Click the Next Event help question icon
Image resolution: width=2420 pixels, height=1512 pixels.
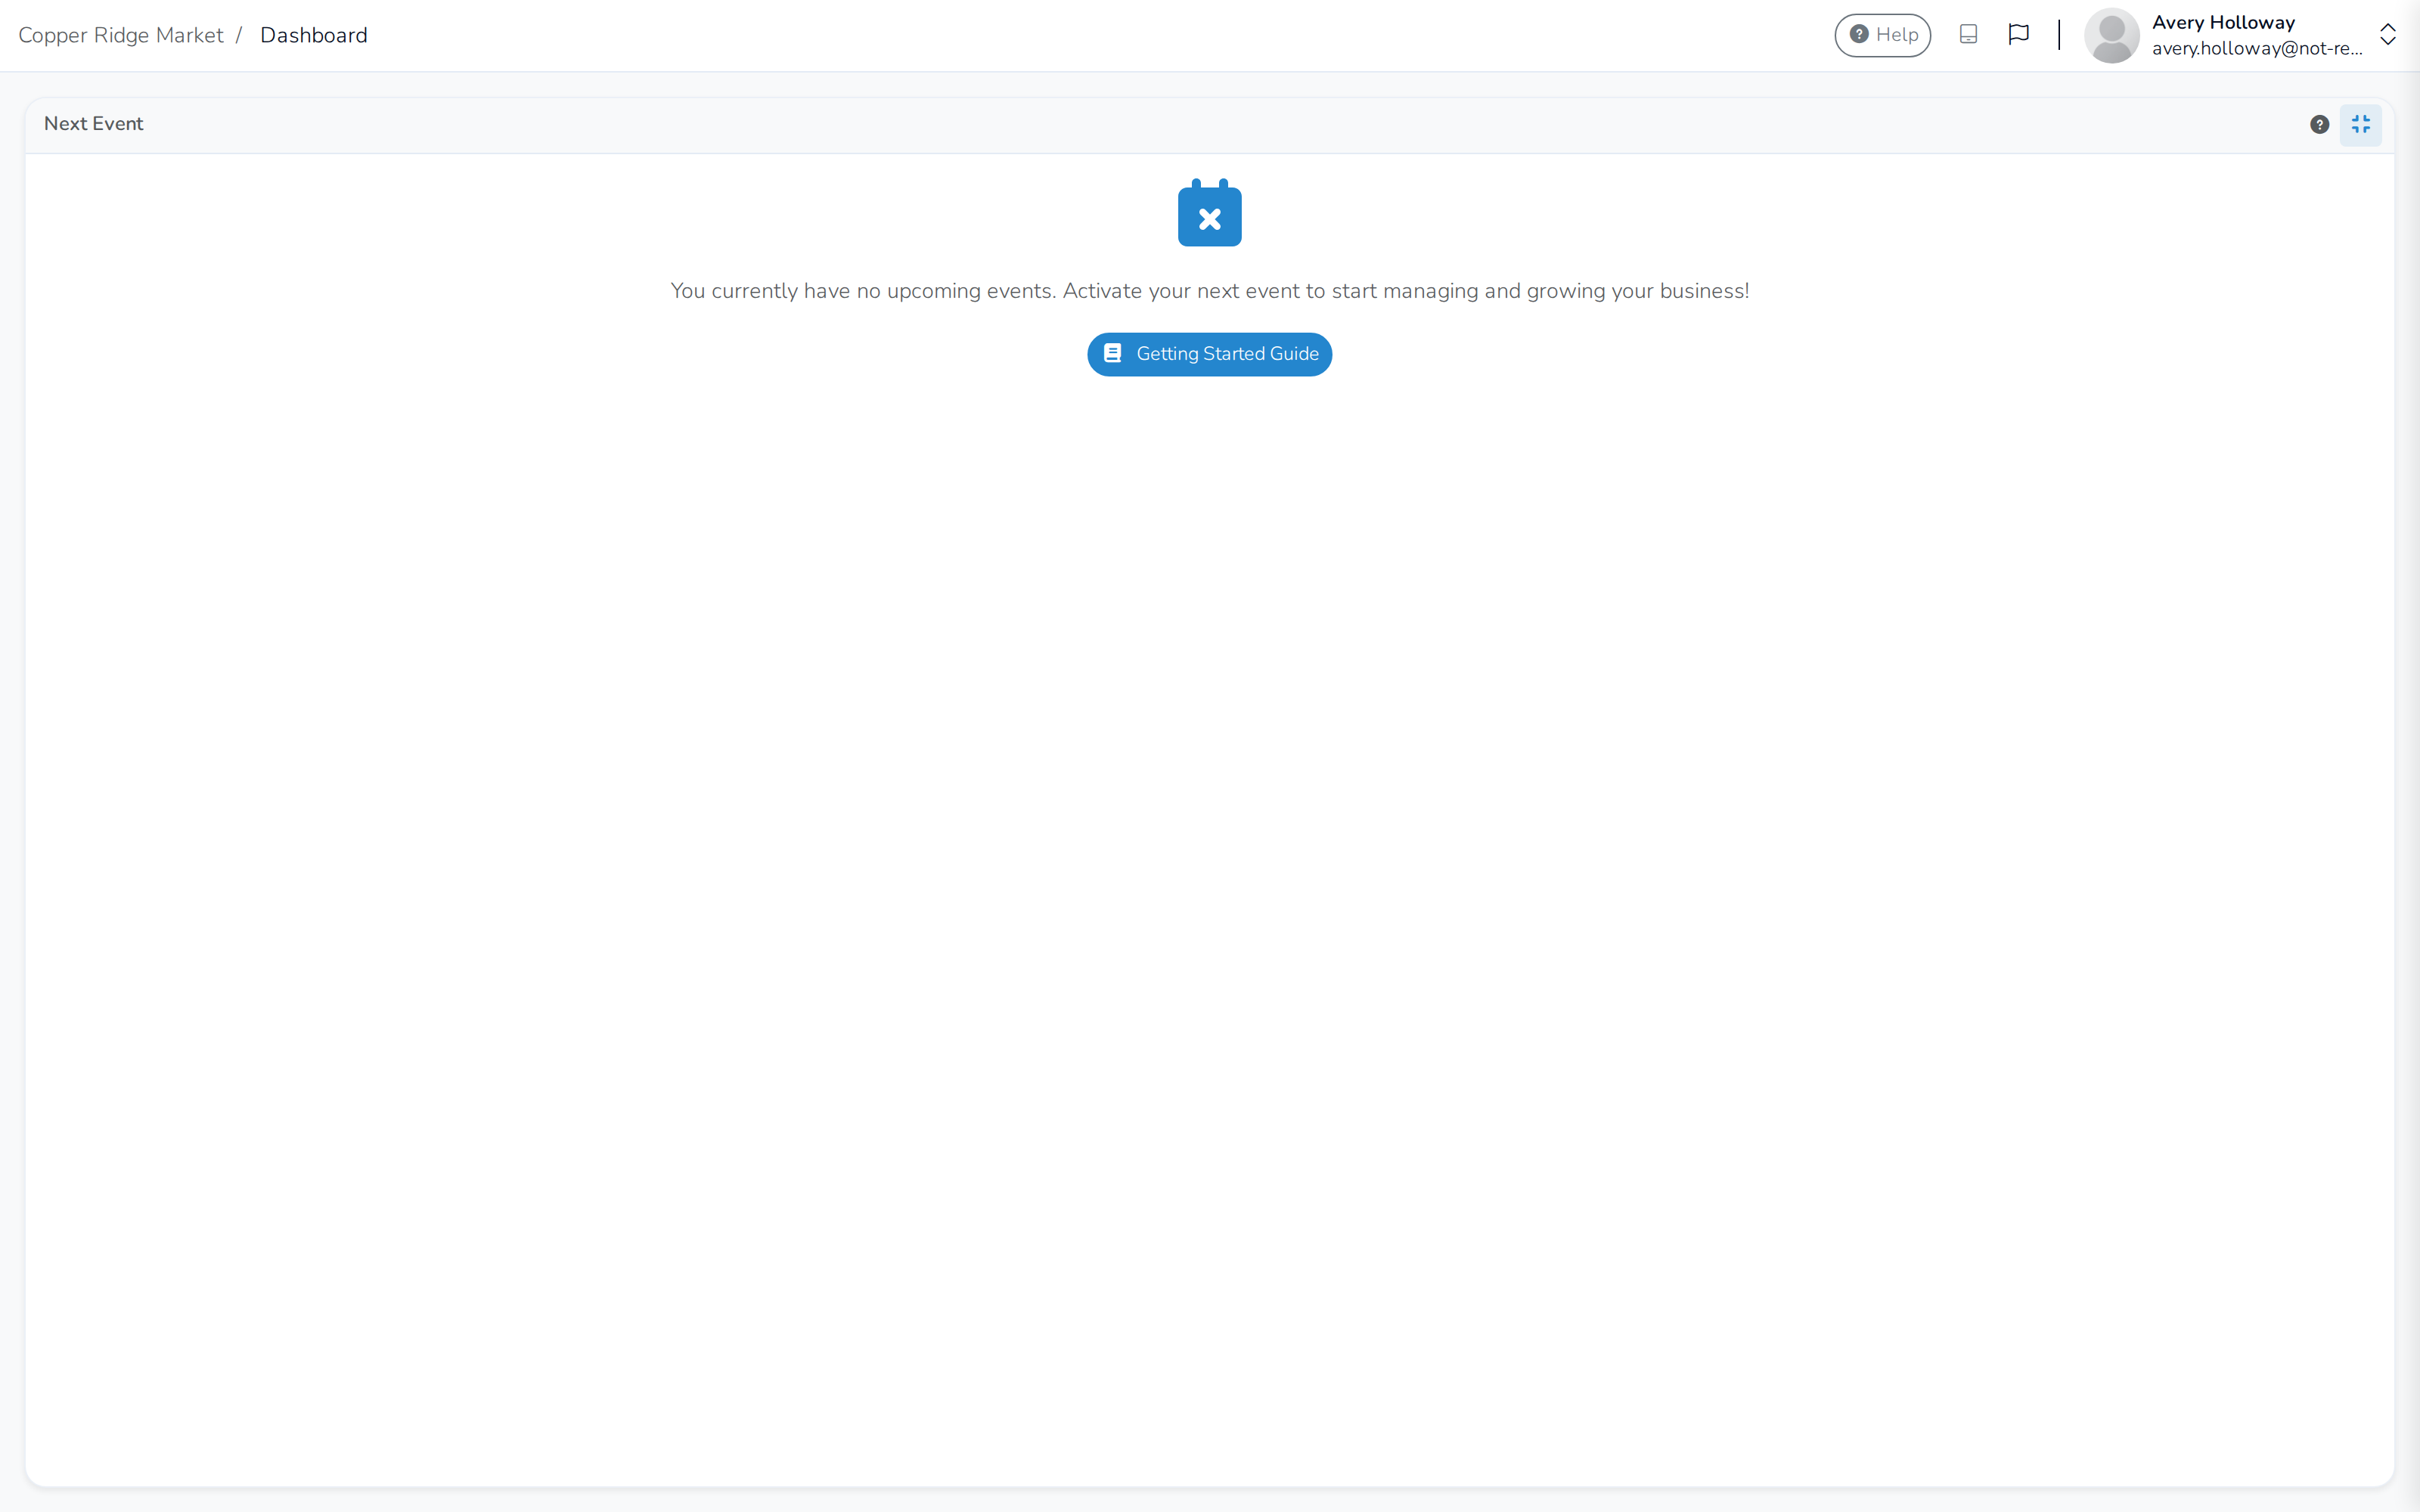coord(2319,124)
